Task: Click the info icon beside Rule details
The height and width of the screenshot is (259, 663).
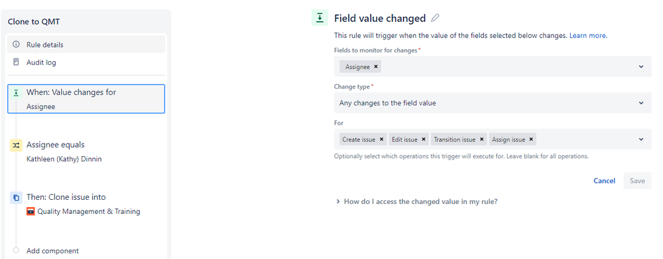Action: [16, 44]
